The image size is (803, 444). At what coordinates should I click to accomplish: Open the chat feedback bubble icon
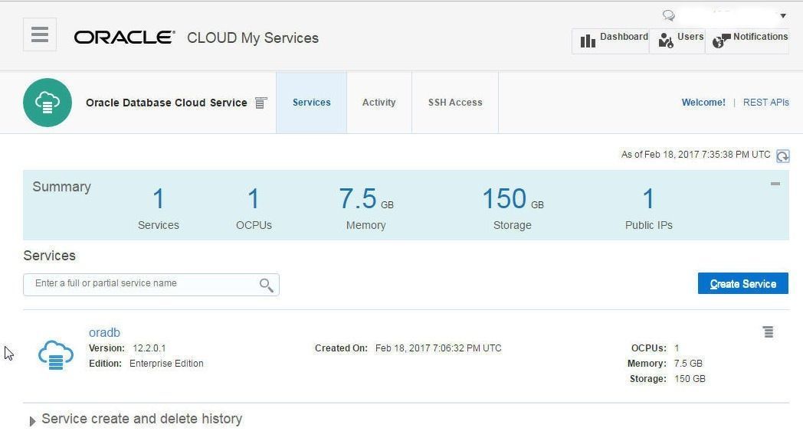tap(668, 15)
